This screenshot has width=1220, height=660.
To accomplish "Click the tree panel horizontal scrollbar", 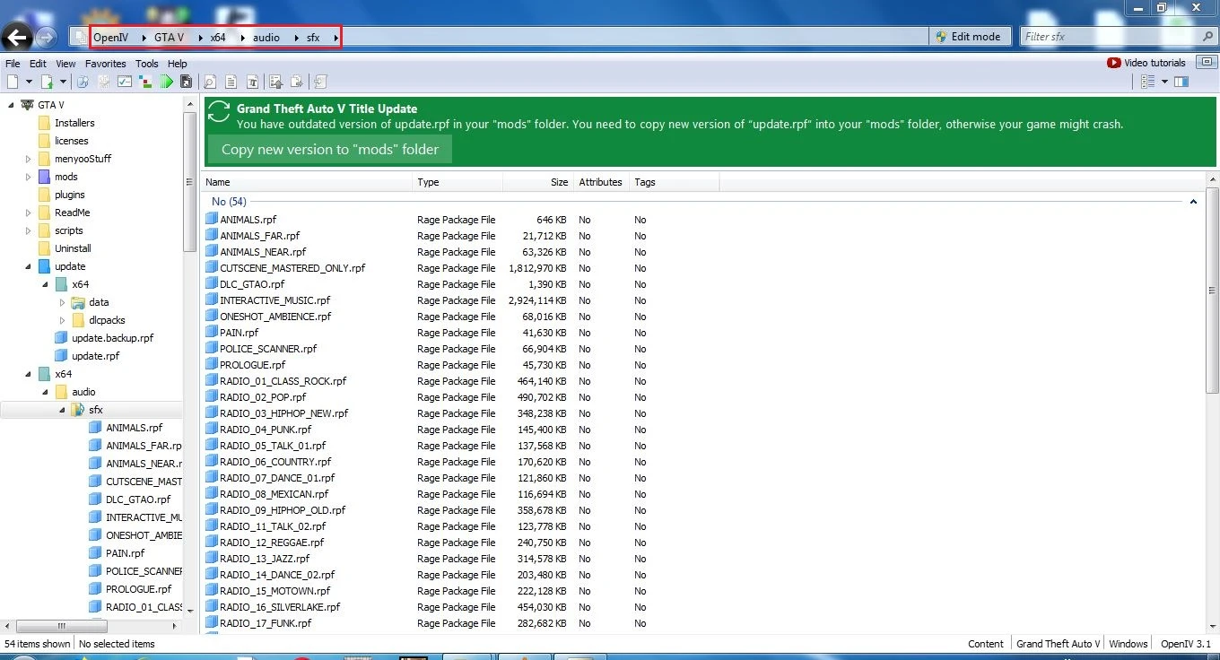I will (61, 626).
